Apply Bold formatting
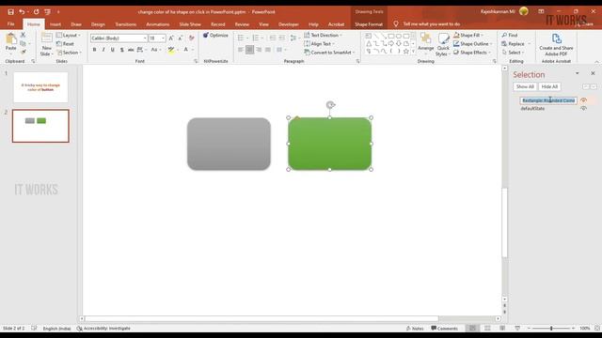Screen dimensions: 602x338 click(94, 50)
